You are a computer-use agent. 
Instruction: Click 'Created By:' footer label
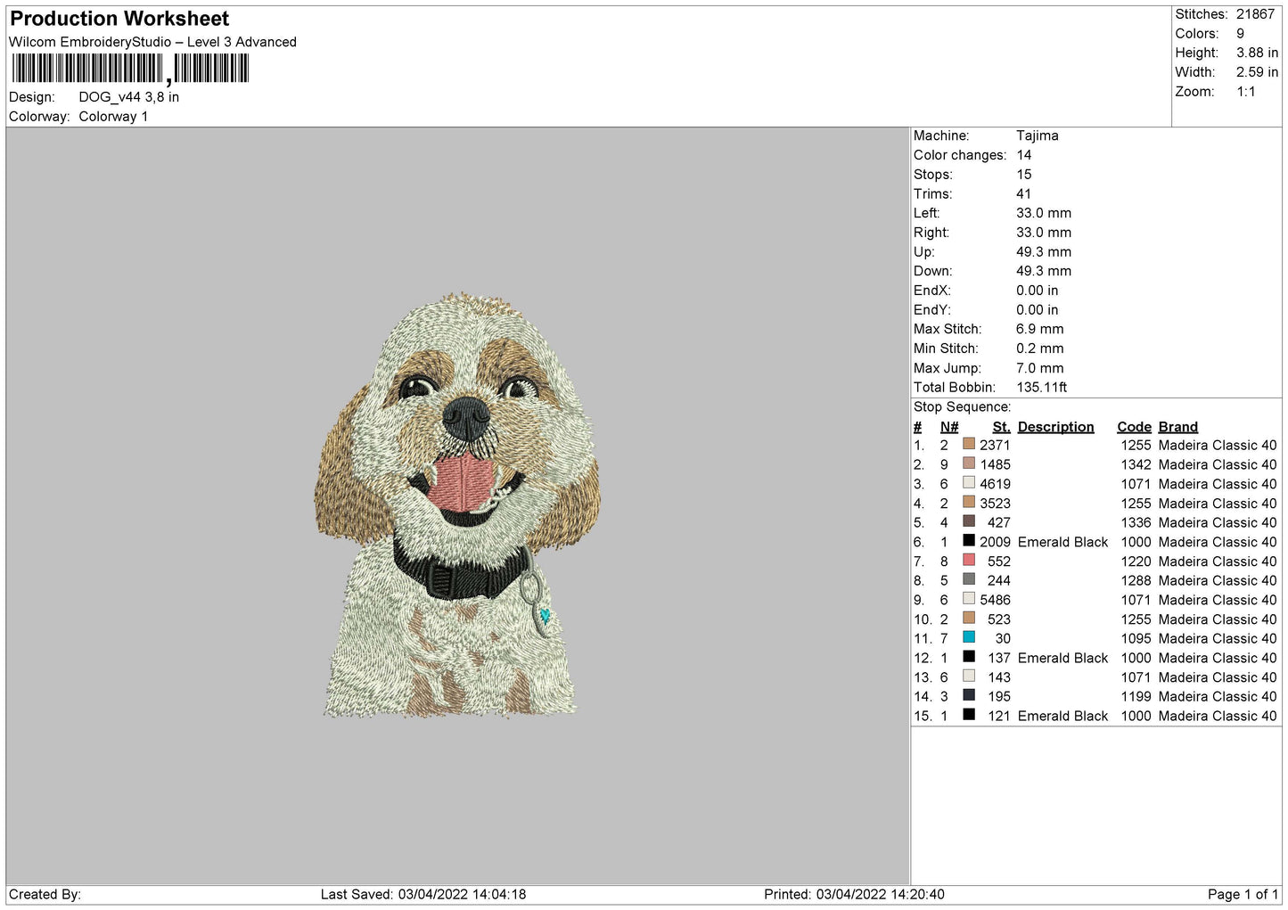tap(45, 894)
